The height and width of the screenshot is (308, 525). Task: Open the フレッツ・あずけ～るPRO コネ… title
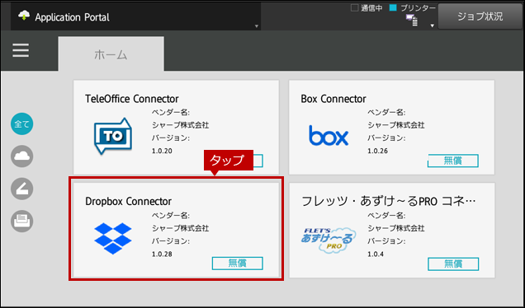[389, 201]
